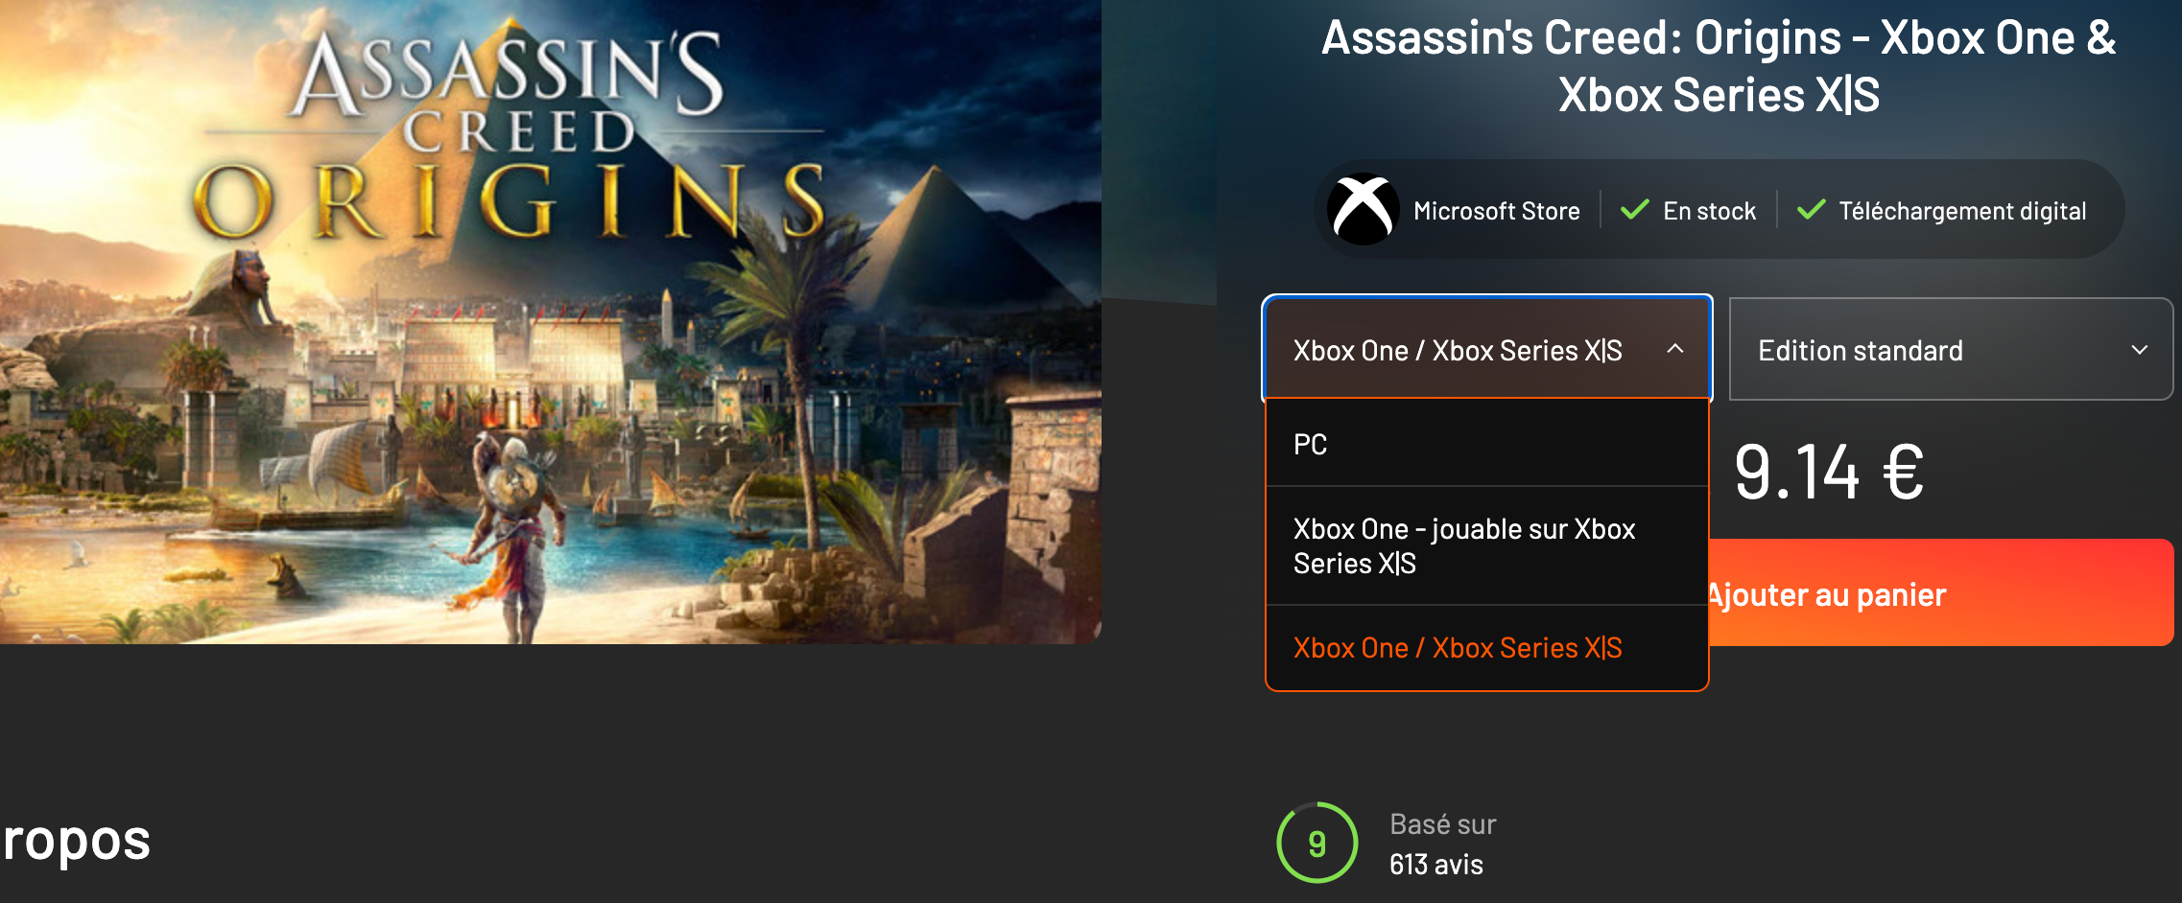
Task: Collapse the platform list using the up chevron
Action: pyautogui.click(x=1675, y=349)
